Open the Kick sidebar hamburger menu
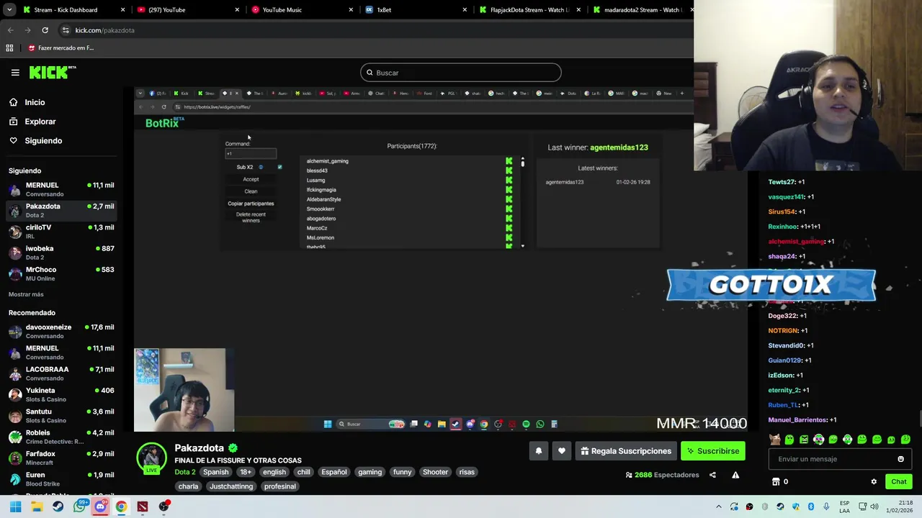 (x=15, y=73)
